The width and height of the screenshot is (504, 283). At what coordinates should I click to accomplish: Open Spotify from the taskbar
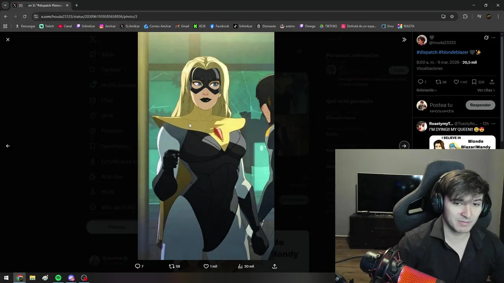58,278
